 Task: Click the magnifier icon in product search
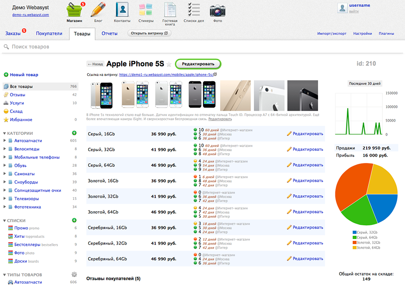6,47
